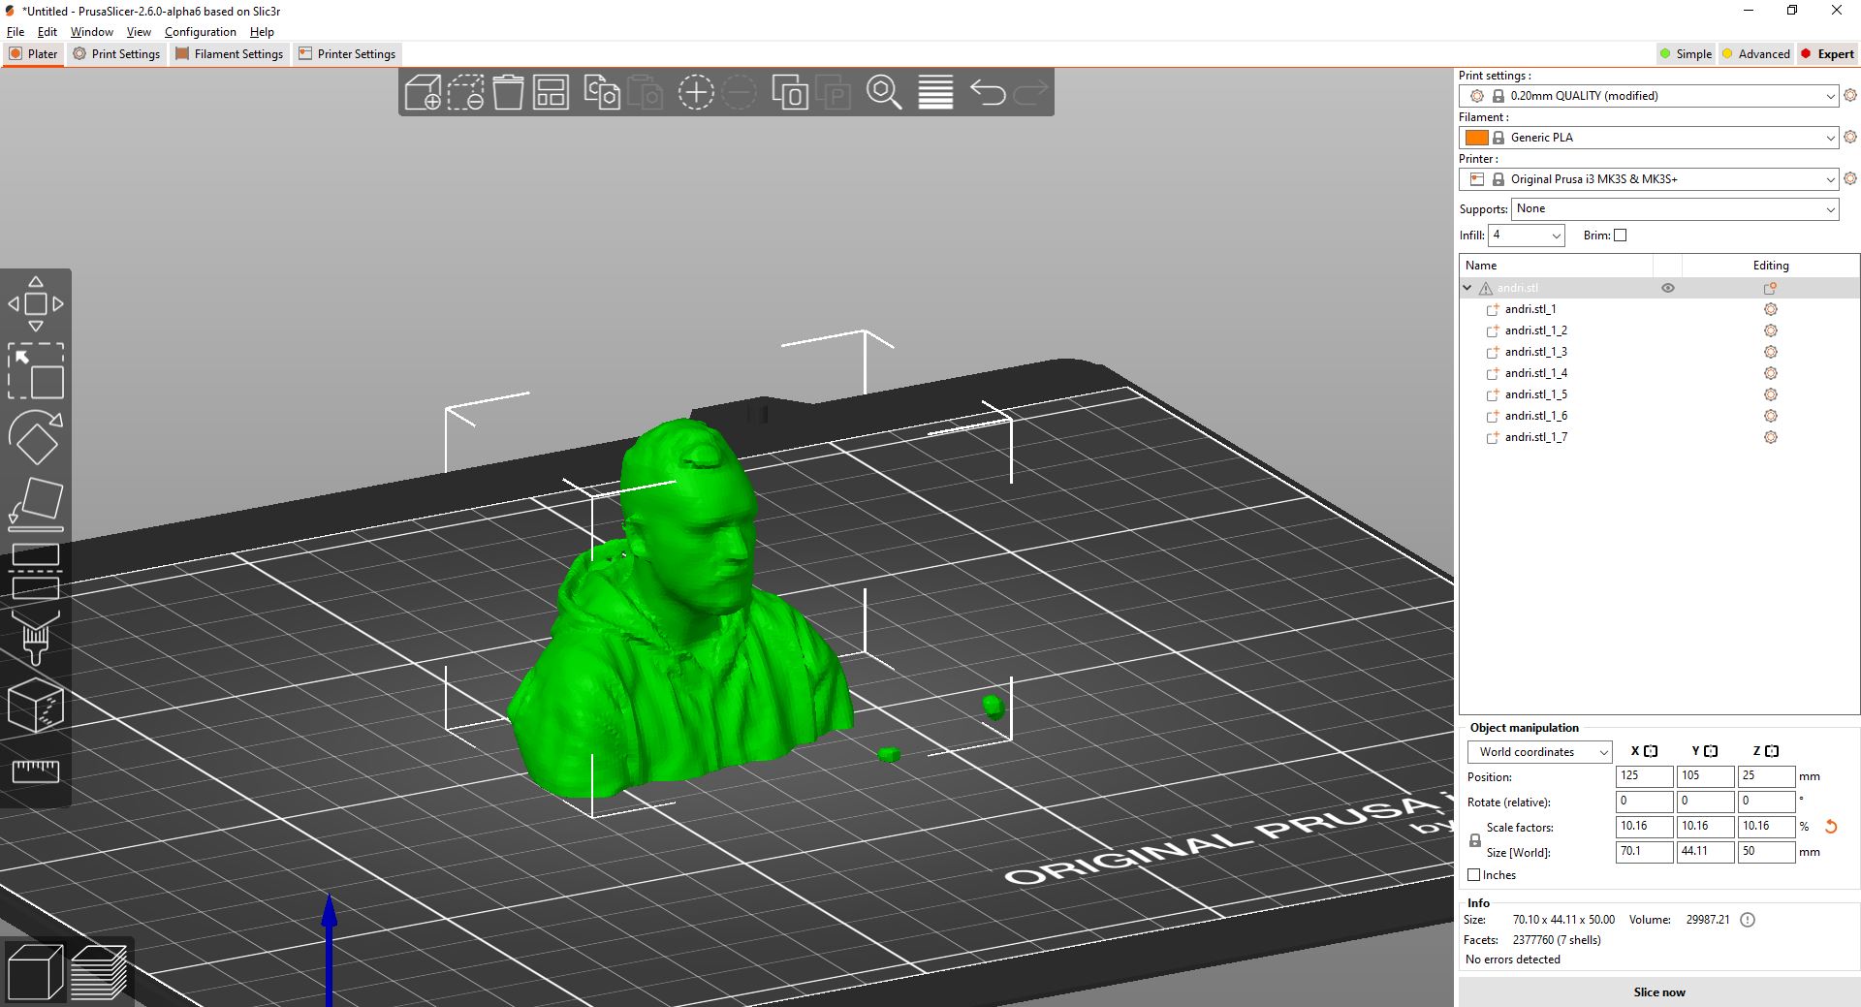The image size is (1861, 1007).
Task: Select Expert mode
Action: click(1827, 54)
